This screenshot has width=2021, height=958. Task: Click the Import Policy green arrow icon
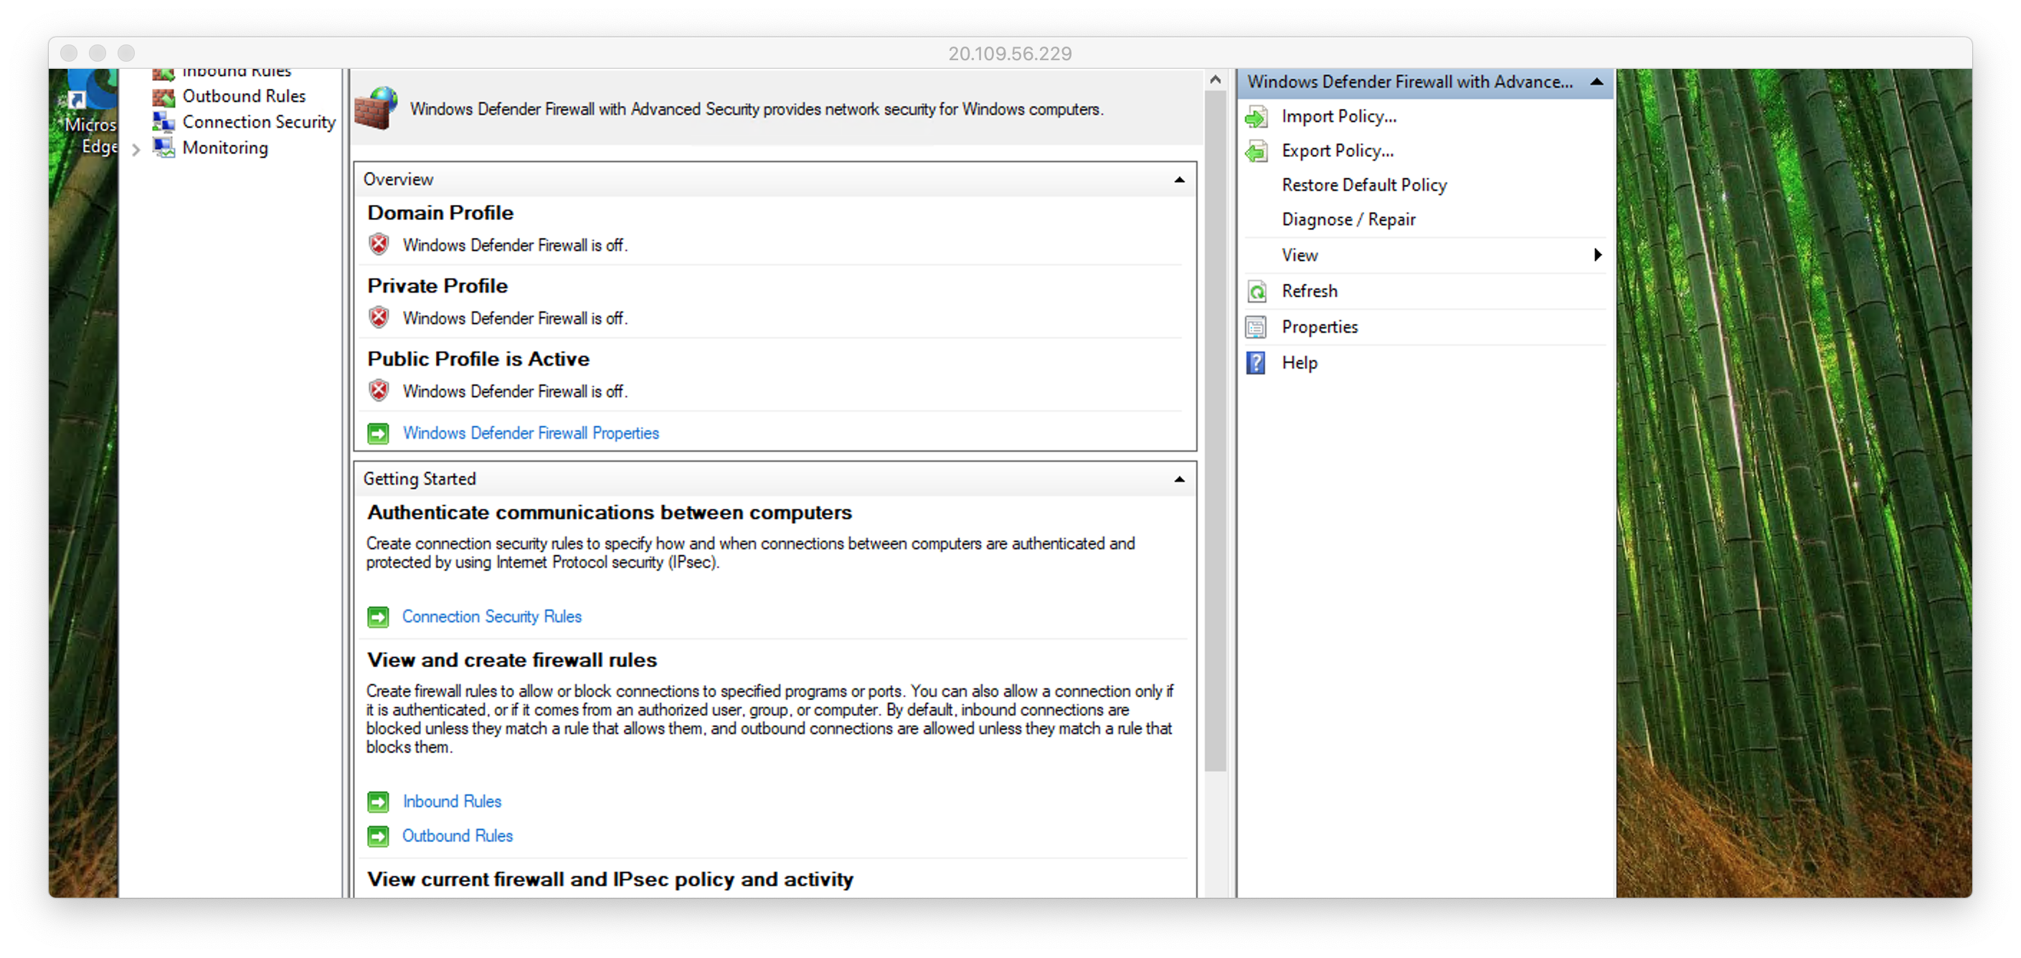(1256, 117)
